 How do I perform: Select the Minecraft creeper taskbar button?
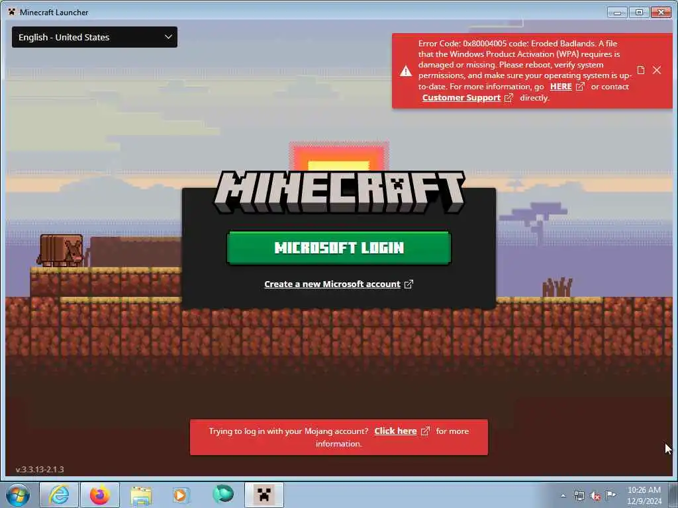coord(264,495)
